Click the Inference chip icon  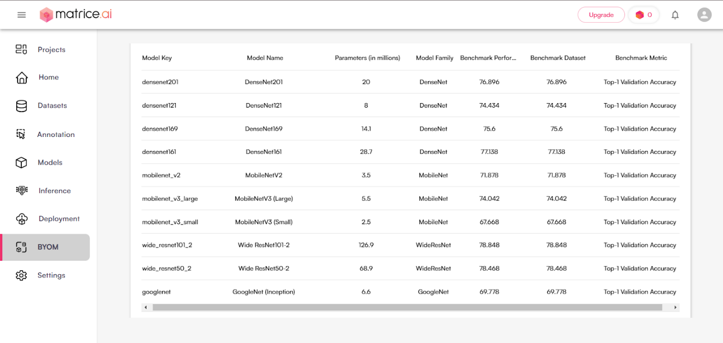click(x=22, y=190)
